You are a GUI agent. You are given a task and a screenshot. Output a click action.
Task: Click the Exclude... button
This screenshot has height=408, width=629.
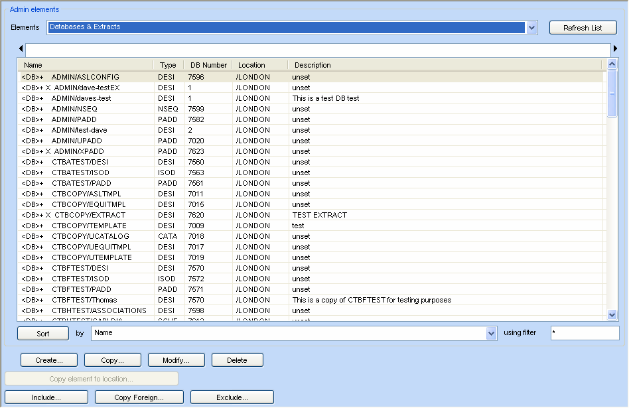click(x=232, y=397)
